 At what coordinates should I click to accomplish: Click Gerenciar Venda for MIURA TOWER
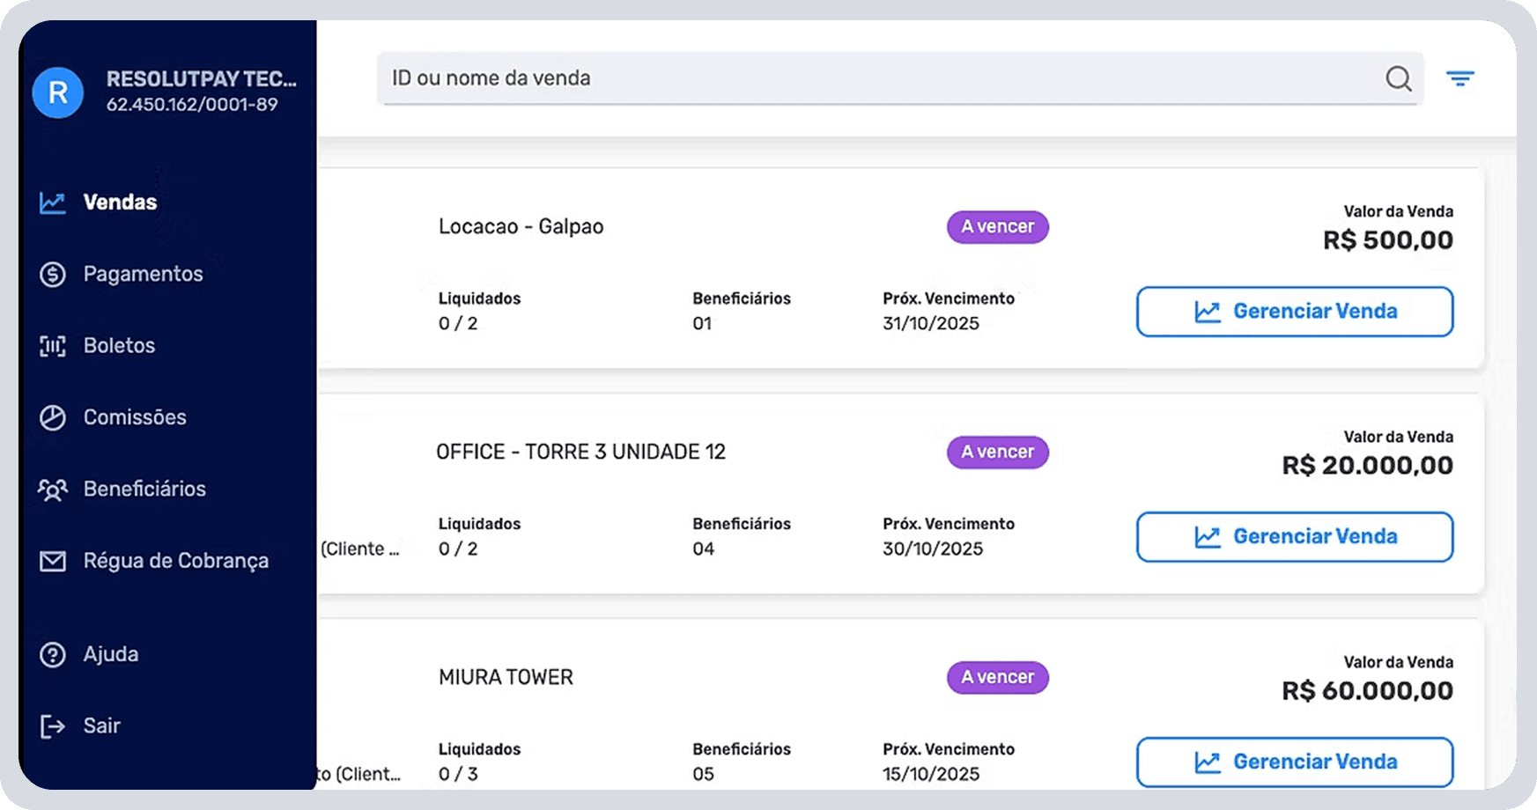(1295, 762)
